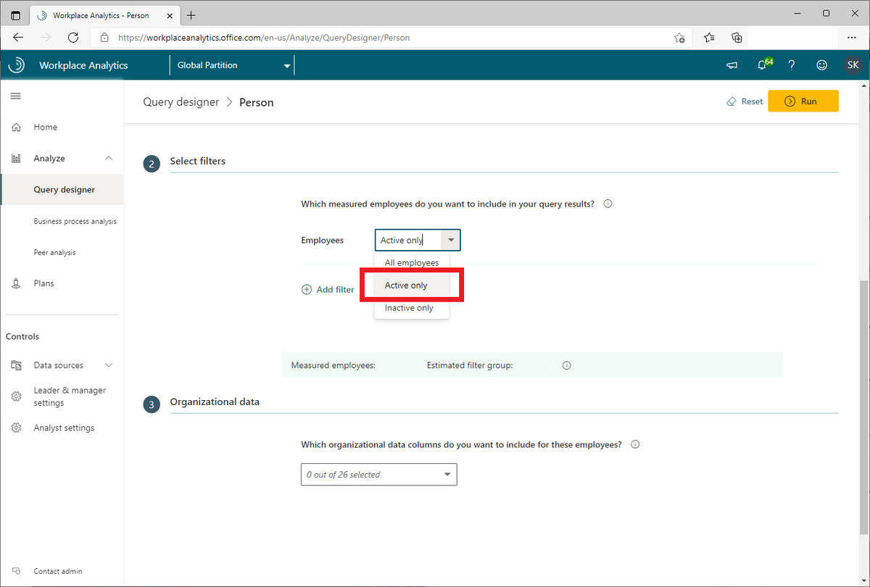The height and width of the screenshot is (587, 870).
Task: Click the Employees combo box text field
Action: coord(408,240)
